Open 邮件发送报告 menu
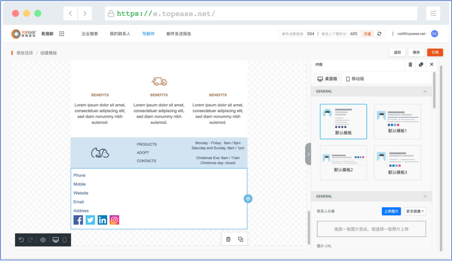The image size is (452, 261). [x=179, y=34]
